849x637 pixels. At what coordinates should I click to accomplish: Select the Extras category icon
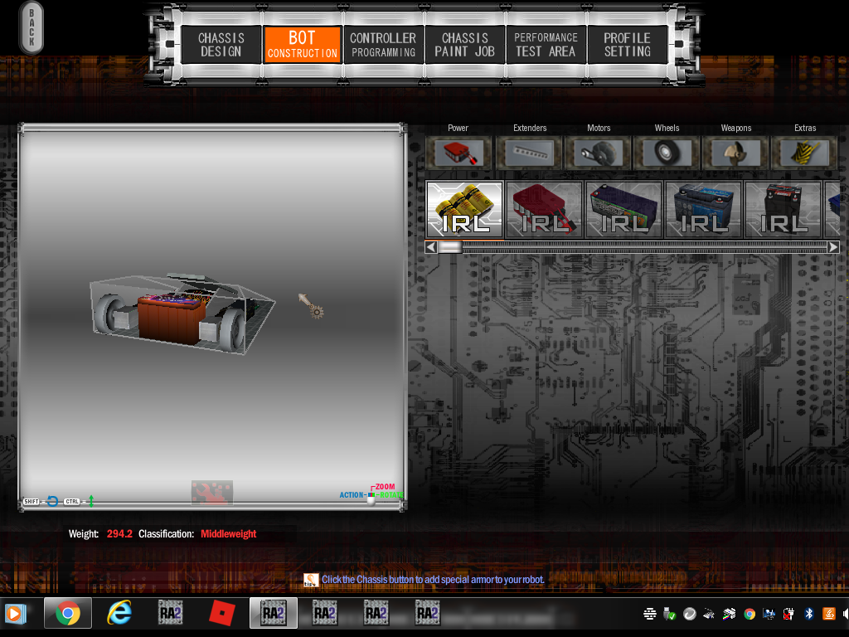(804, 153)
